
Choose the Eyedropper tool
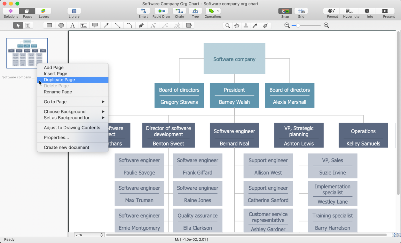pos(255,25)
